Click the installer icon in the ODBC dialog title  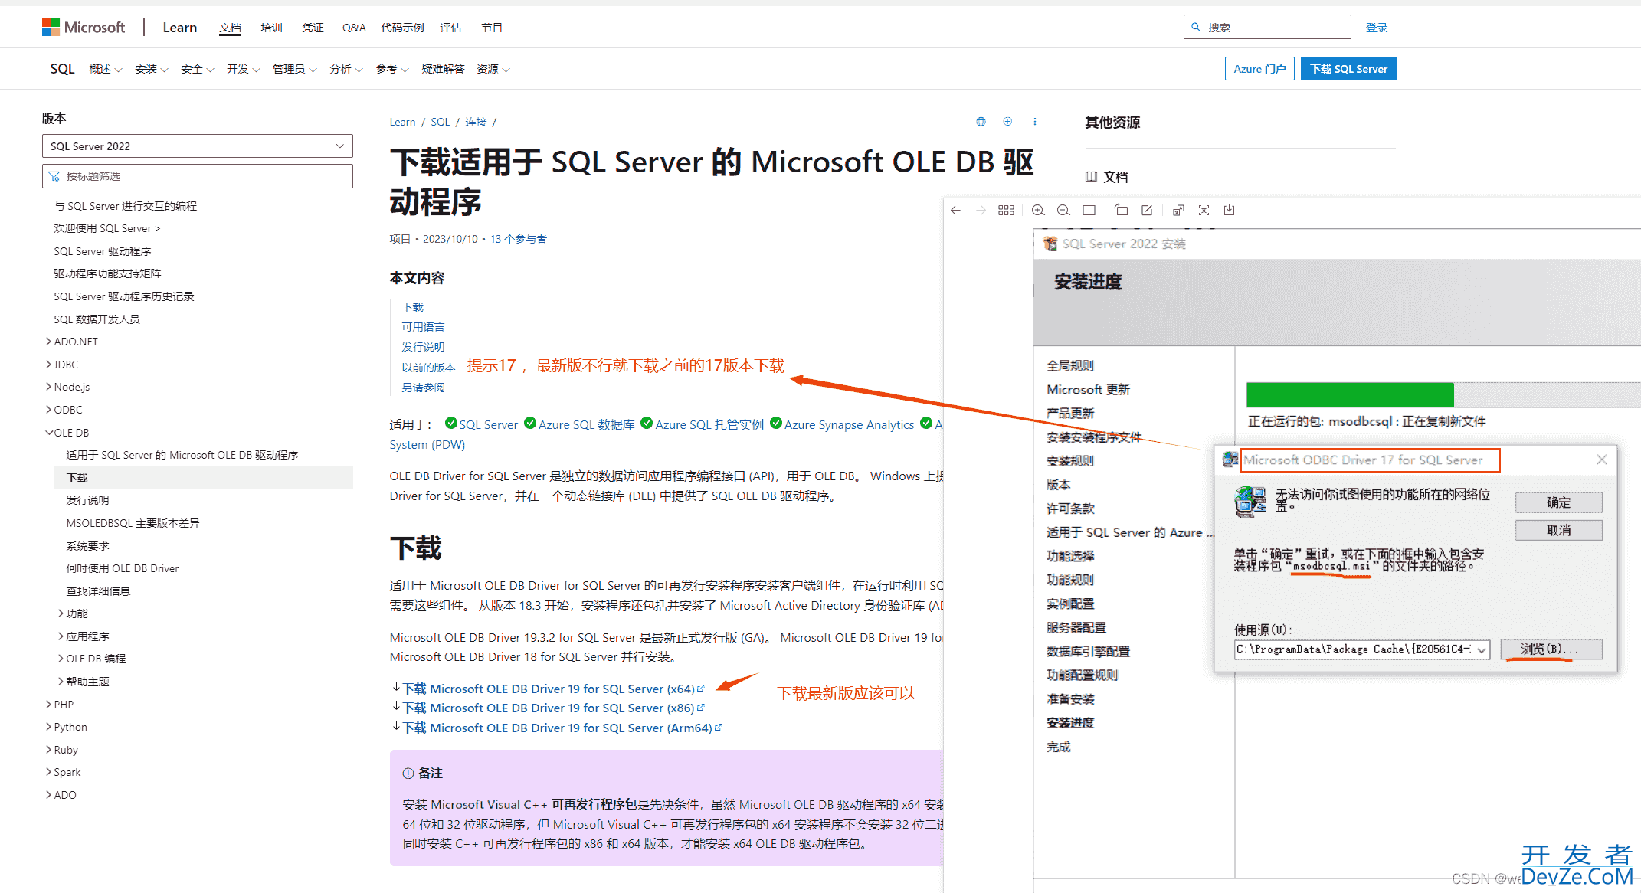1230,460
